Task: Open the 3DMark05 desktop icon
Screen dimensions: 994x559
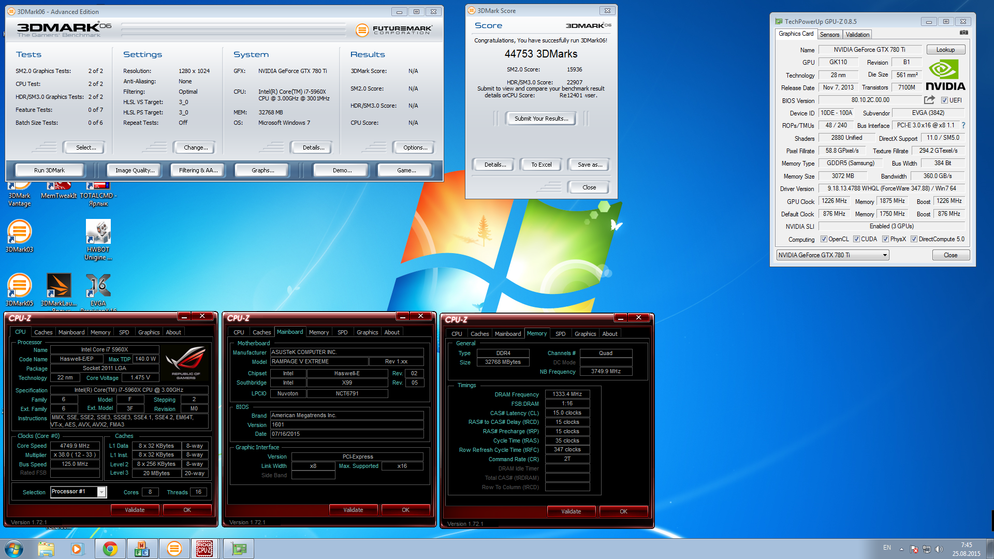Action: coord(19,290)
